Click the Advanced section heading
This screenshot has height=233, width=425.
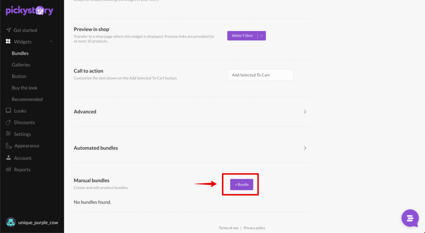(85, 111)
